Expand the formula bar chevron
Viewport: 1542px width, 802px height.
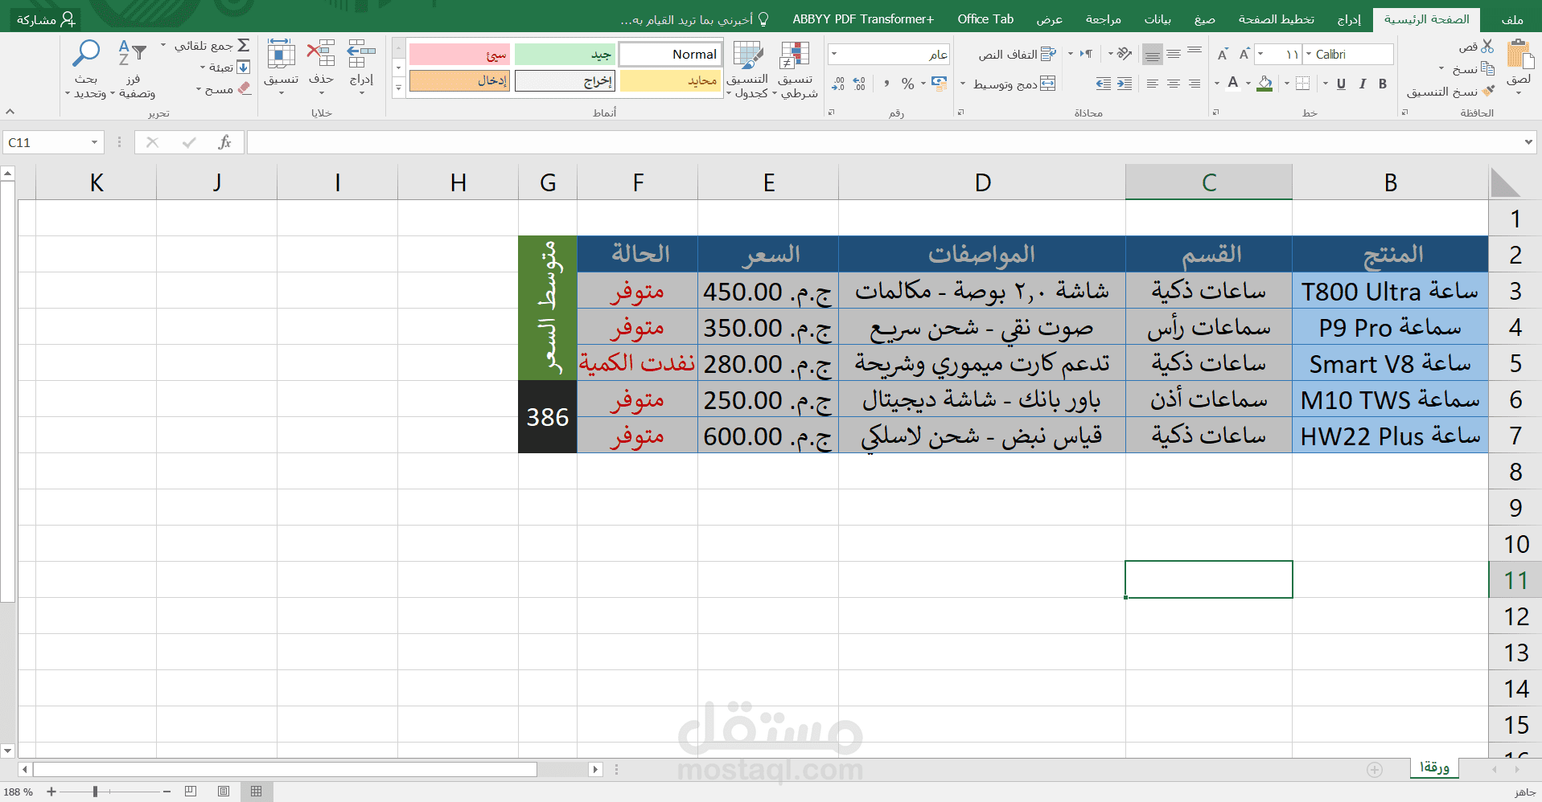(1528, 142)
